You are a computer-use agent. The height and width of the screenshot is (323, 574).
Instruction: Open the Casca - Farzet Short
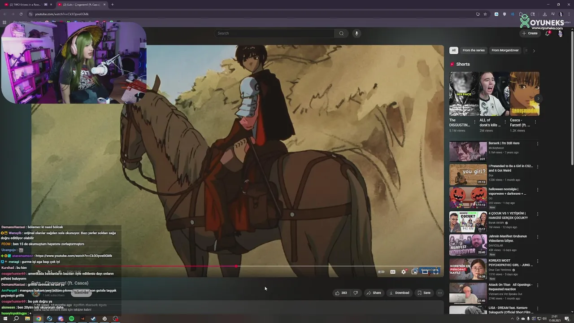(525, 94)
